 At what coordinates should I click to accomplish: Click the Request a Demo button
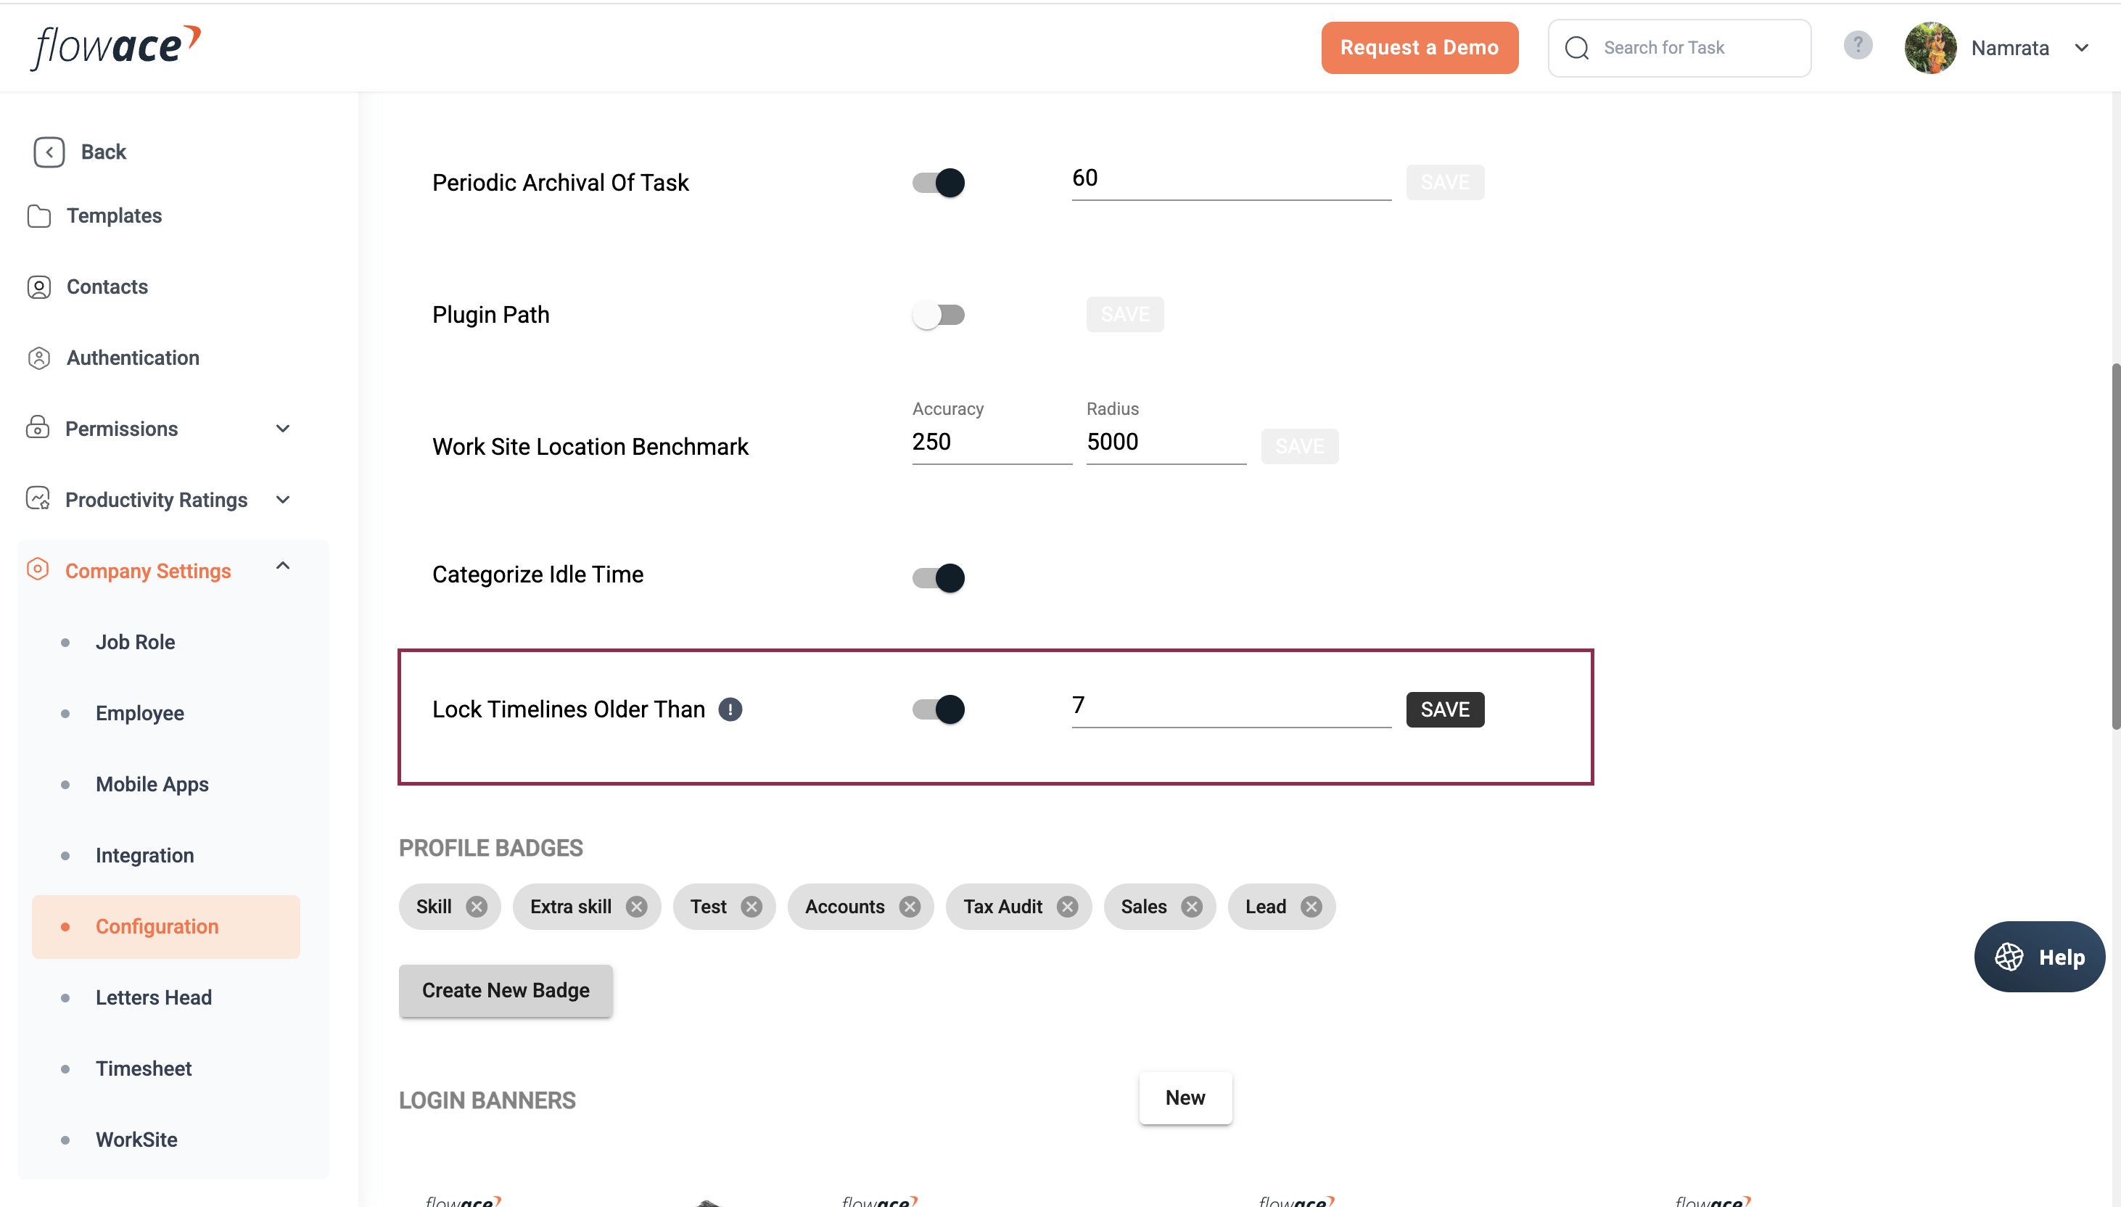click(1419, 48)
